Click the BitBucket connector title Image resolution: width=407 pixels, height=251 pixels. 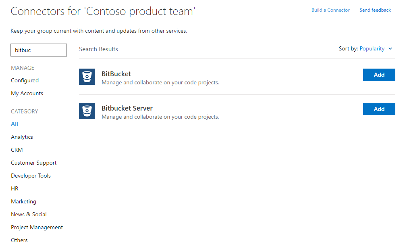tap(116, 74)
